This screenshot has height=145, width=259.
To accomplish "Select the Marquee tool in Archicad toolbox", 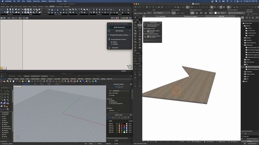I will click(x=140, y=17).
